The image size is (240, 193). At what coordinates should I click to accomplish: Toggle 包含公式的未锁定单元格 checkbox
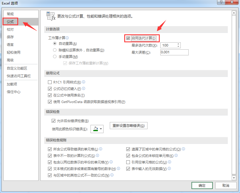pyautogui.click(x=128, y=156)
